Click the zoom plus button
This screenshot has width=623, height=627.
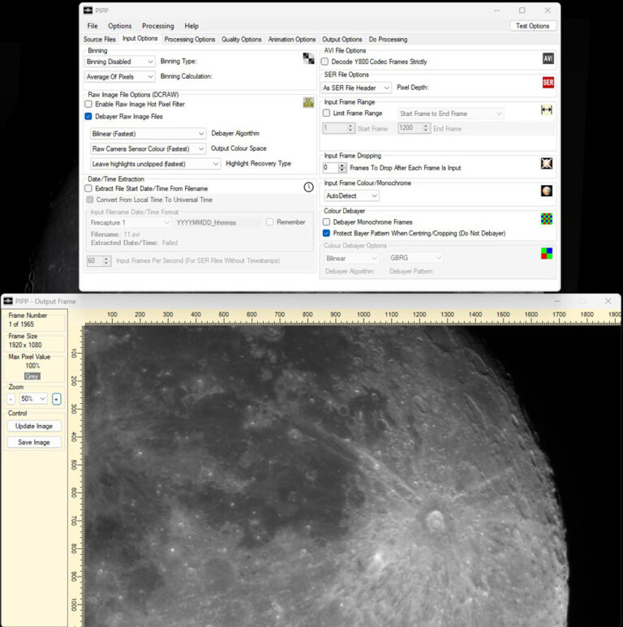[x=56, y=399]
